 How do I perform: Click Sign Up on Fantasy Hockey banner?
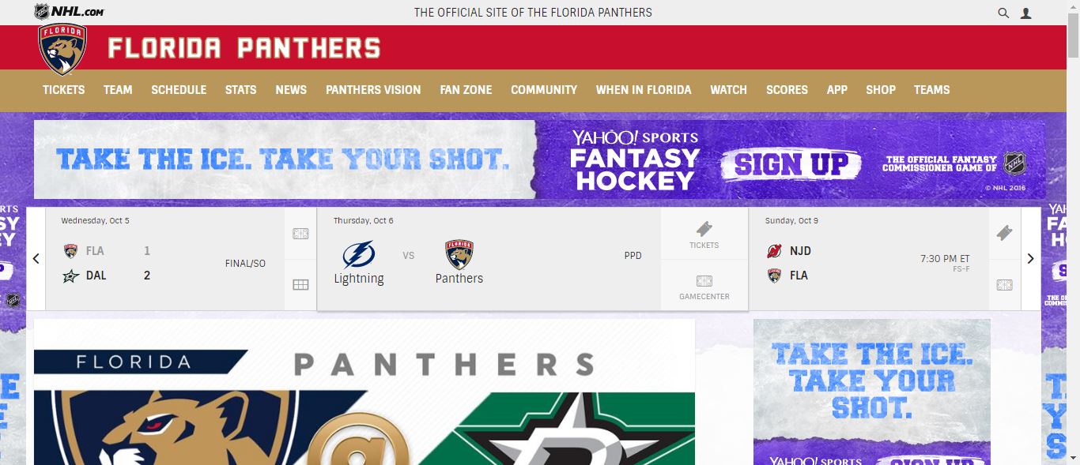pyautogui.click(x=791, y=164)
